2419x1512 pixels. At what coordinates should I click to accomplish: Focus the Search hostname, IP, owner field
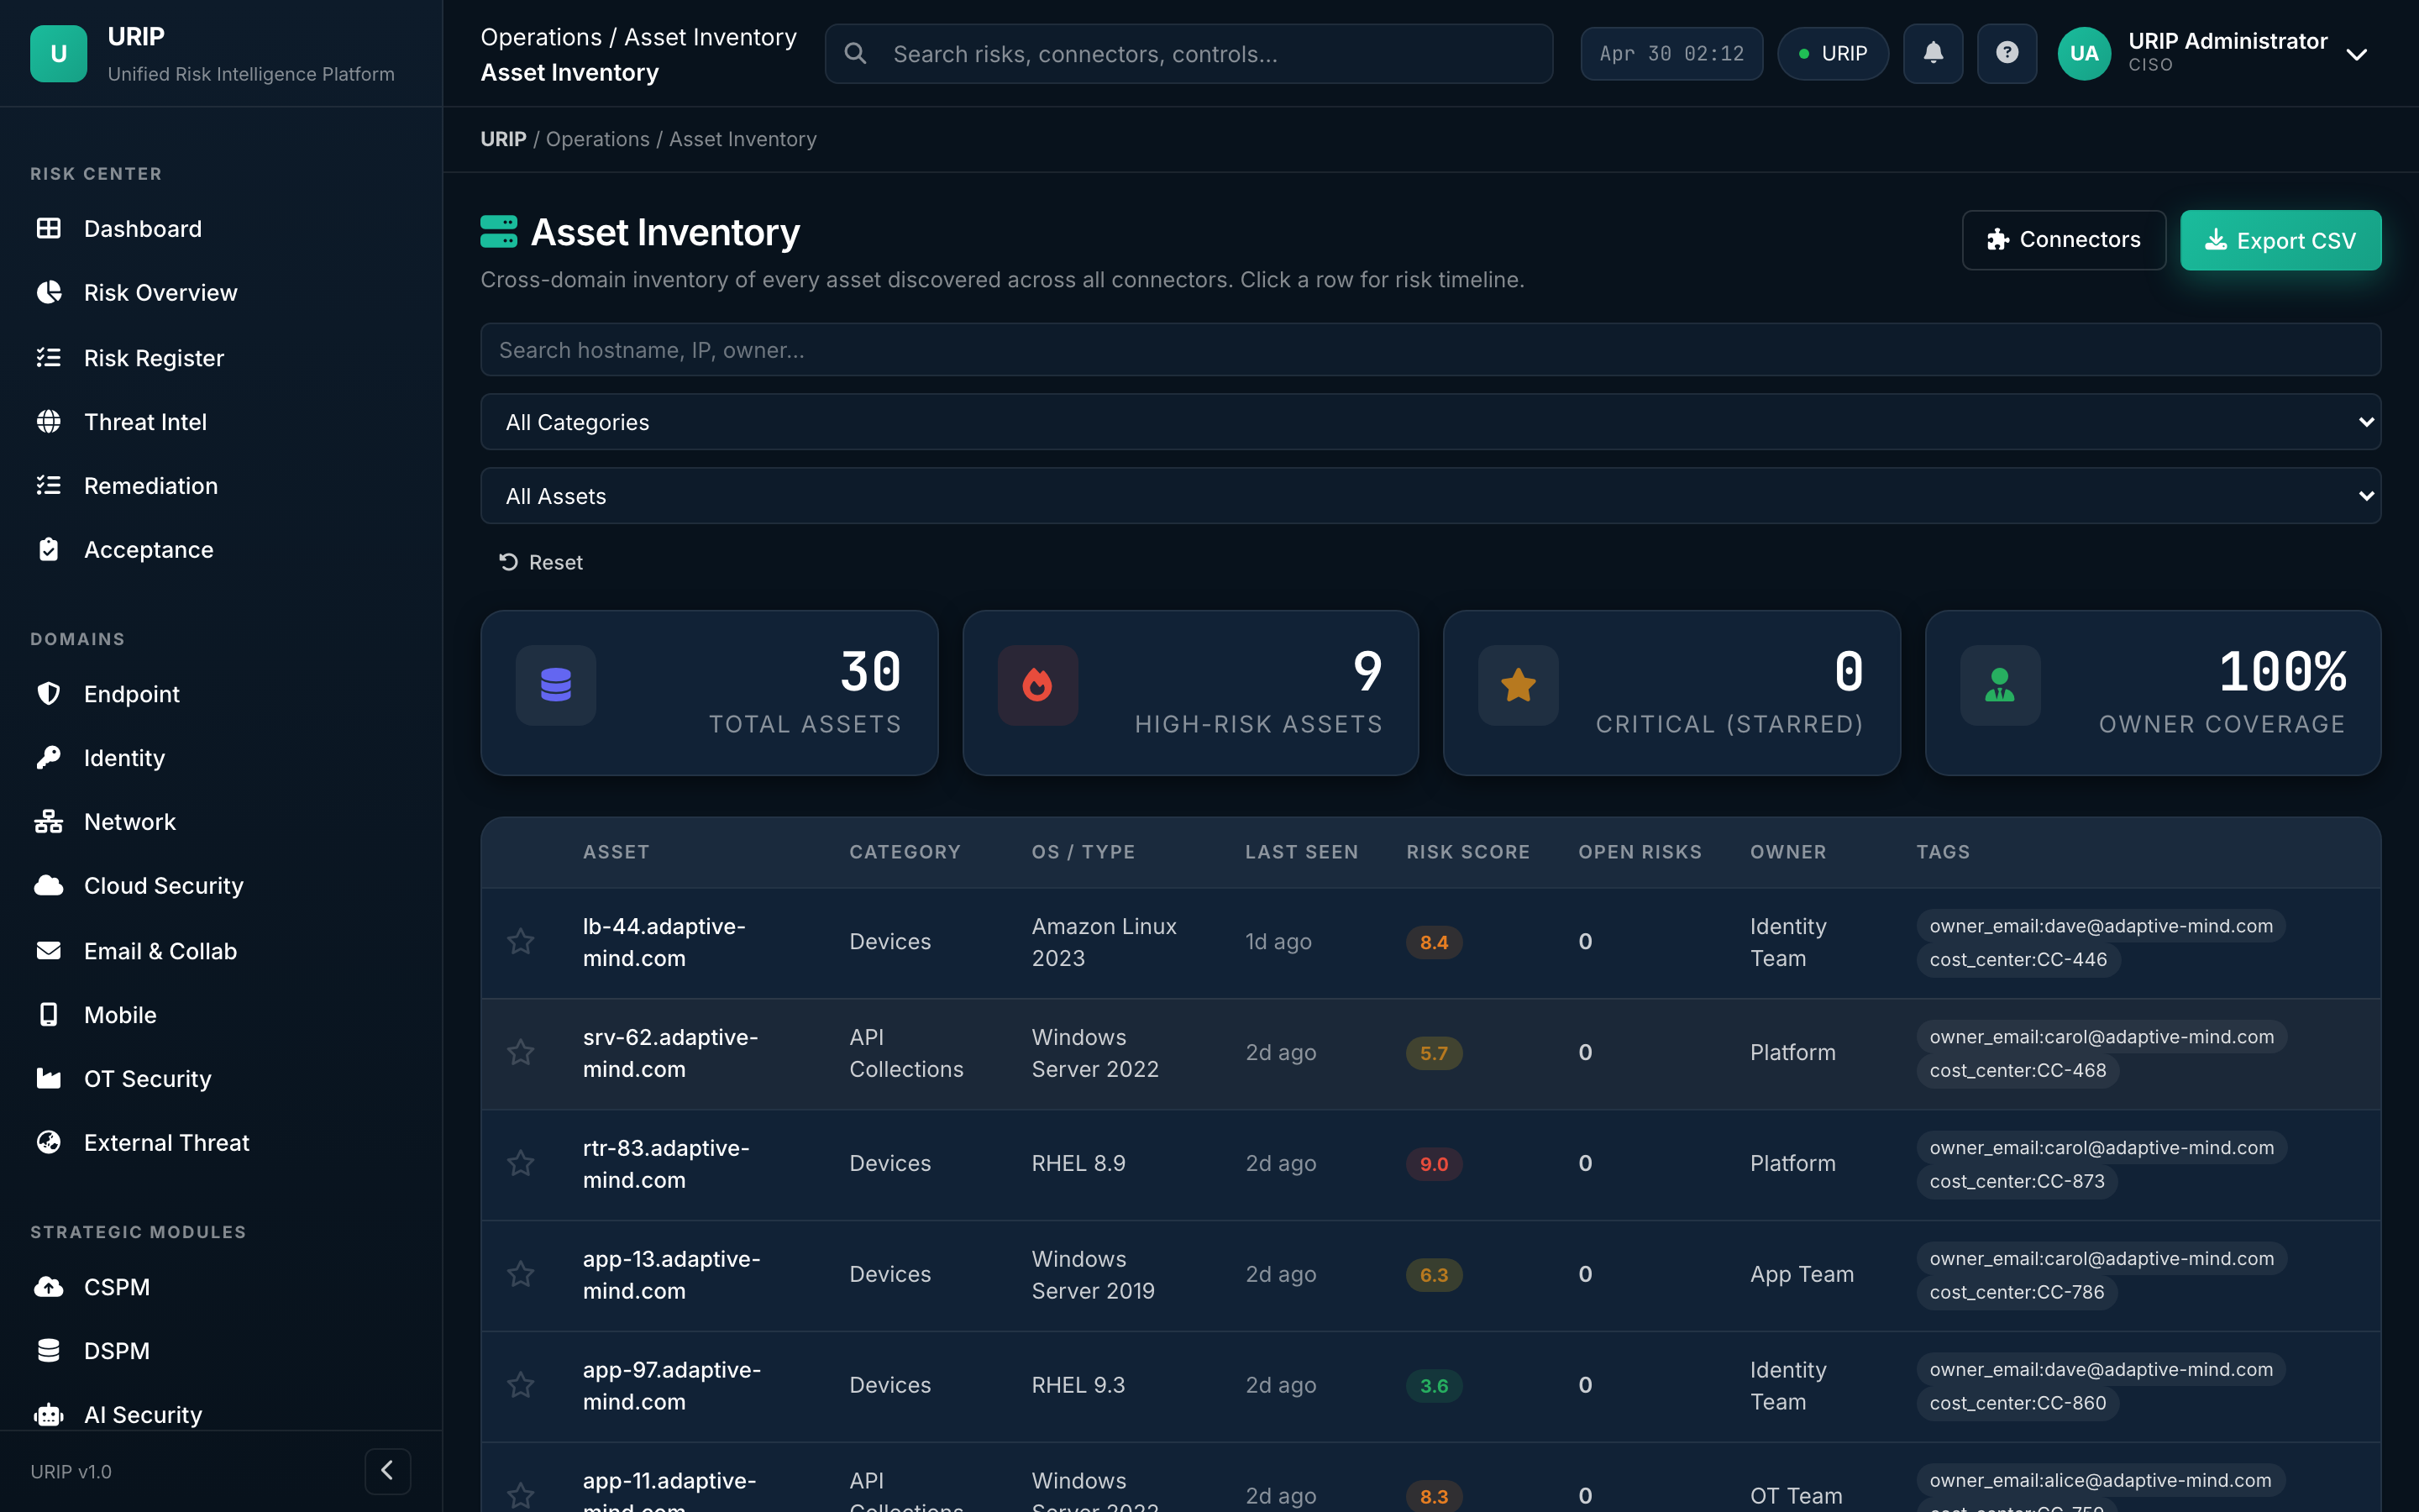1430,349
